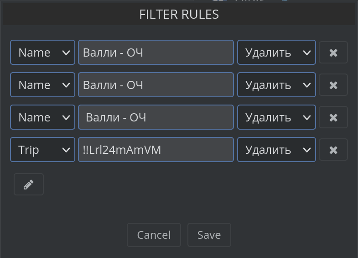Expand the Name type dropdown in second rule

[x=42, y=85]
